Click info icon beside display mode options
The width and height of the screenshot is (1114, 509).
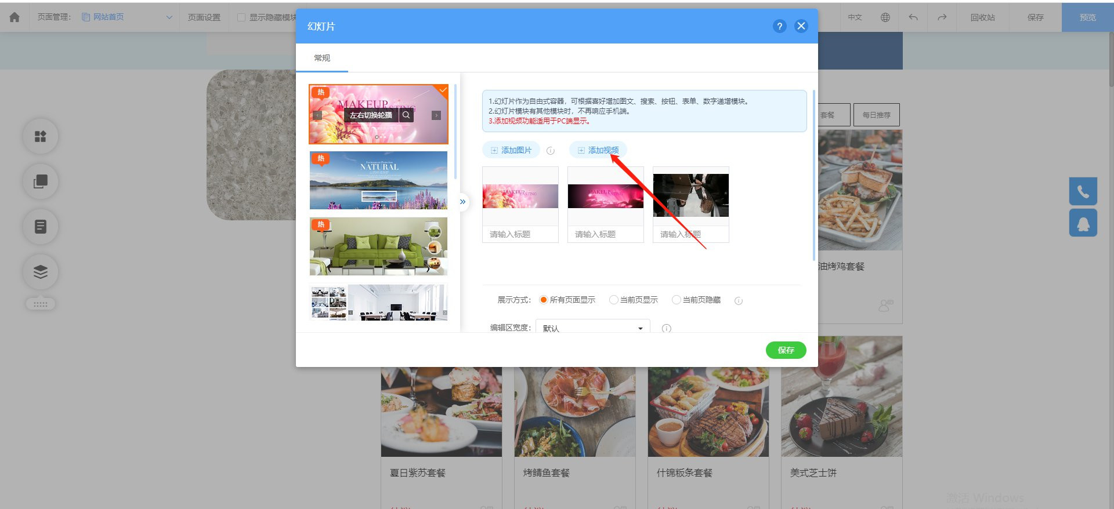[739, 300]
